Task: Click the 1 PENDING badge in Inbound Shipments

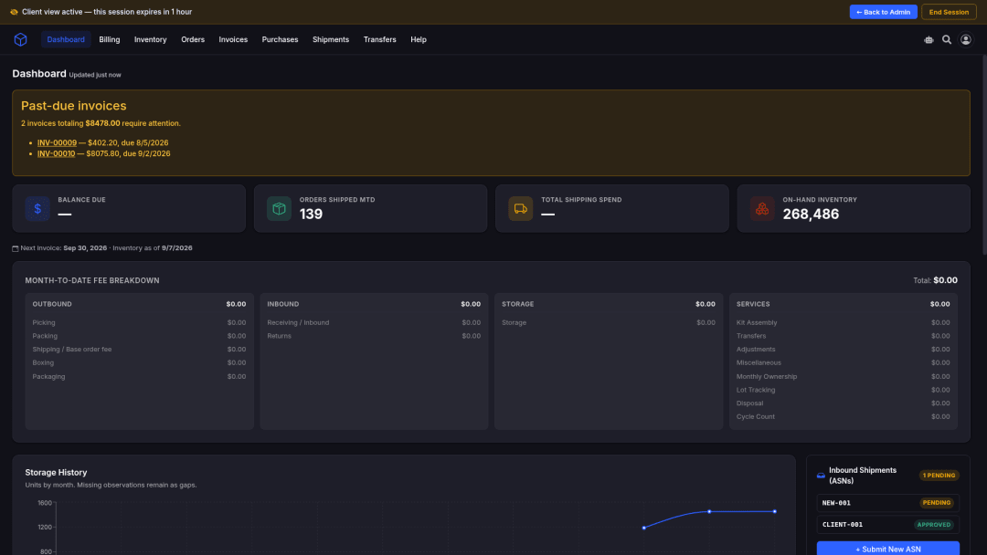Action: pos(939,476)
